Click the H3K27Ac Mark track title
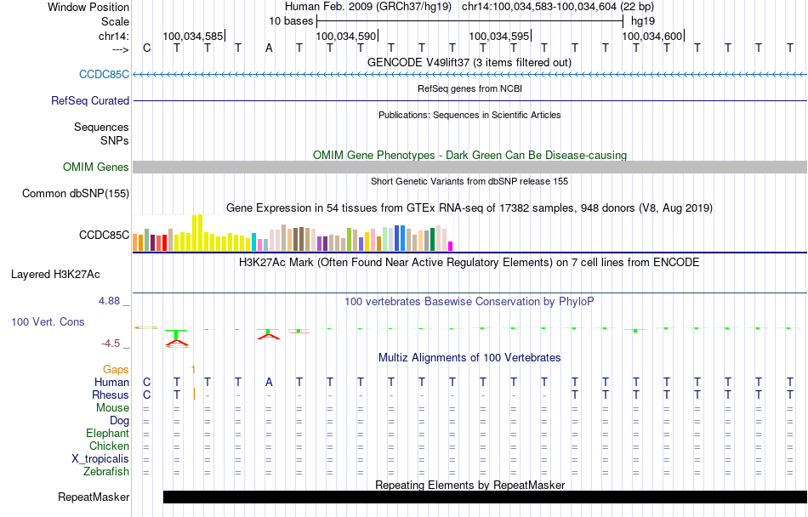 click(x=469, y=262)
